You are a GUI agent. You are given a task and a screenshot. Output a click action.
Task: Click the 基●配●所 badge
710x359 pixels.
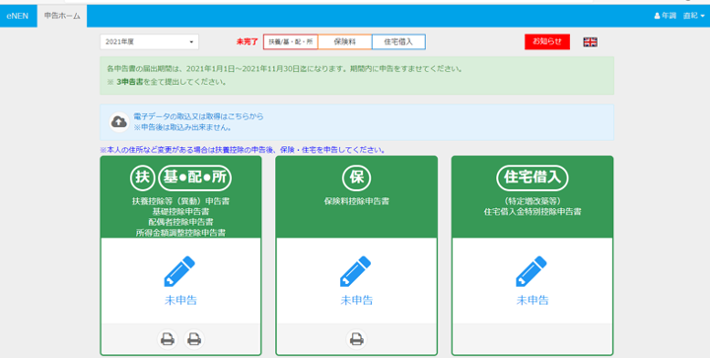194,178
